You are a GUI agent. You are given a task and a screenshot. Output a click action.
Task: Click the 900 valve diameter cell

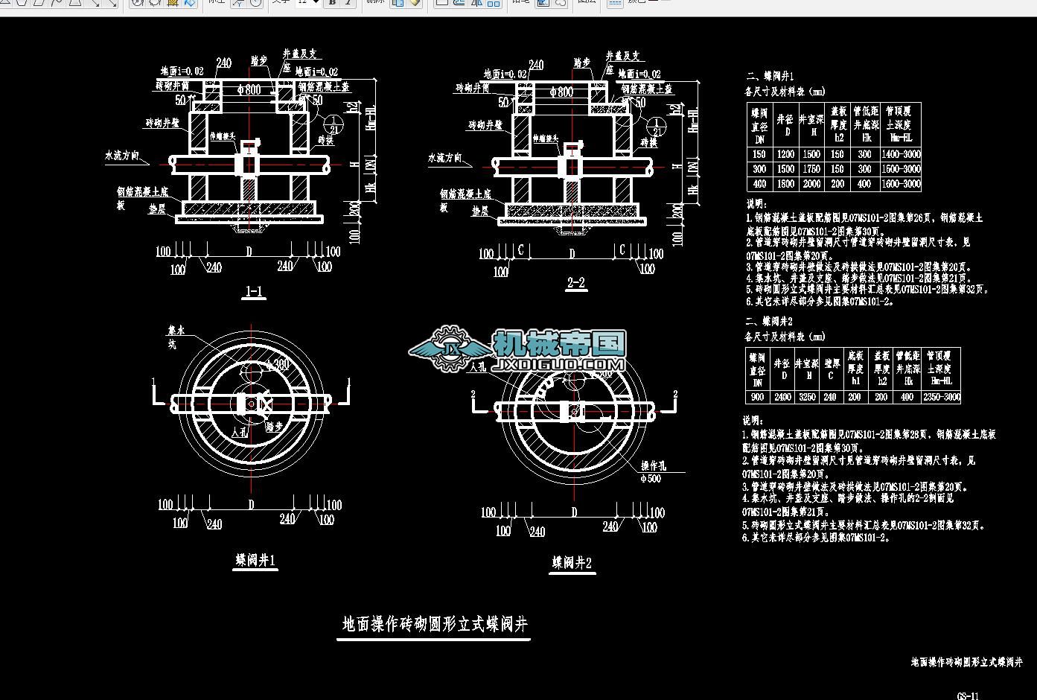(x=757, y=398)
